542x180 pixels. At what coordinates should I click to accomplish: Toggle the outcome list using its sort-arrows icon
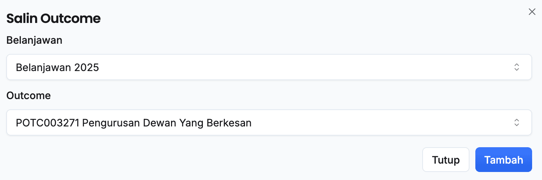516,122
